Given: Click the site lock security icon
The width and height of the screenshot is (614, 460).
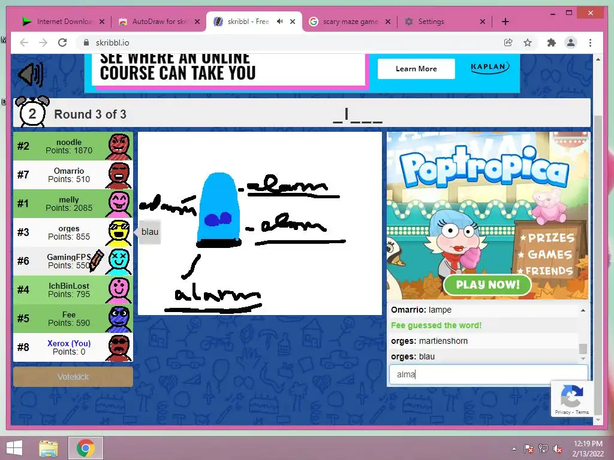Looking at the screenshot, I should coord(86,43).
